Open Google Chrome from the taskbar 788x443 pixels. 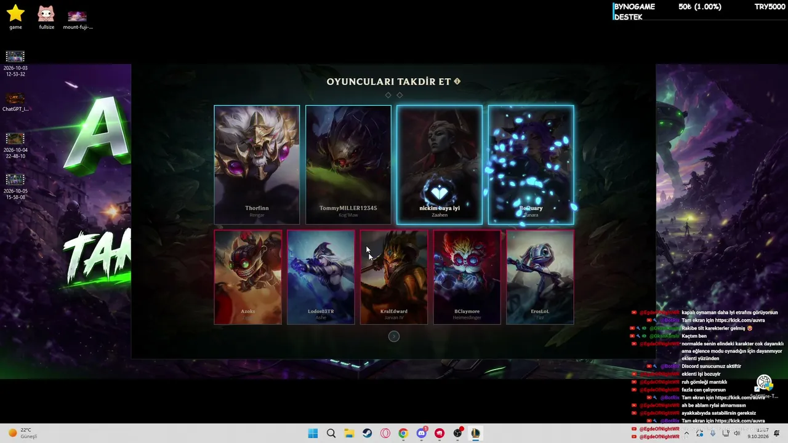point(403,433)
